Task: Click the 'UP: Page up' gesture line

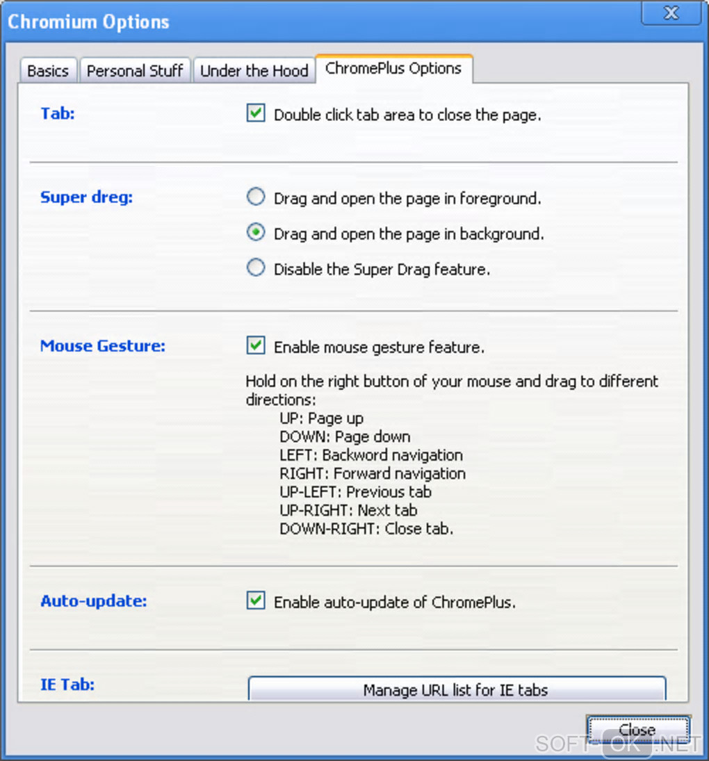Action: [322, 418]
